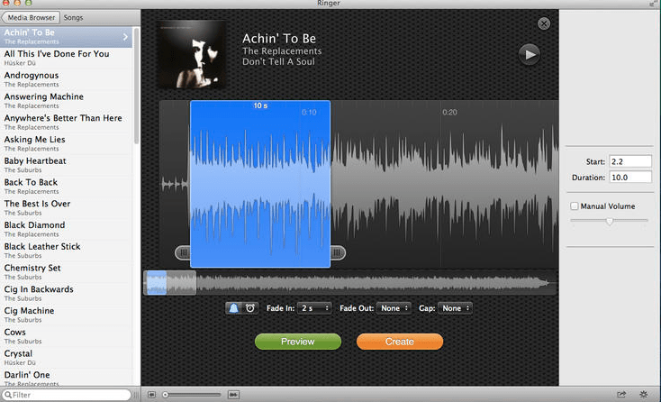Click the 0:10 timeline marker
This screenshot has width=661, height=402.
[309, 112]
